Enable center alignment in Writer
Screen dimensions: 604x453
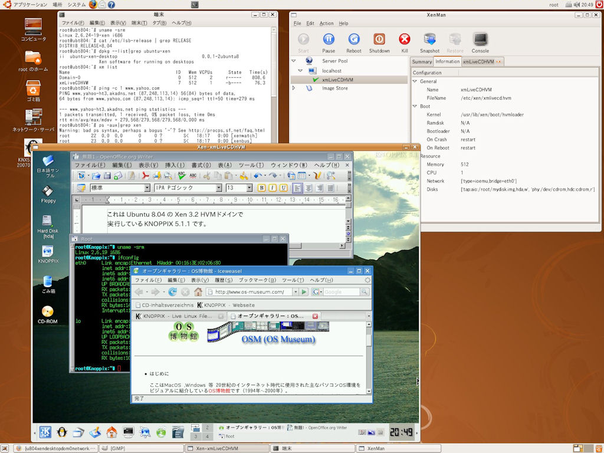tap(308, 188)
